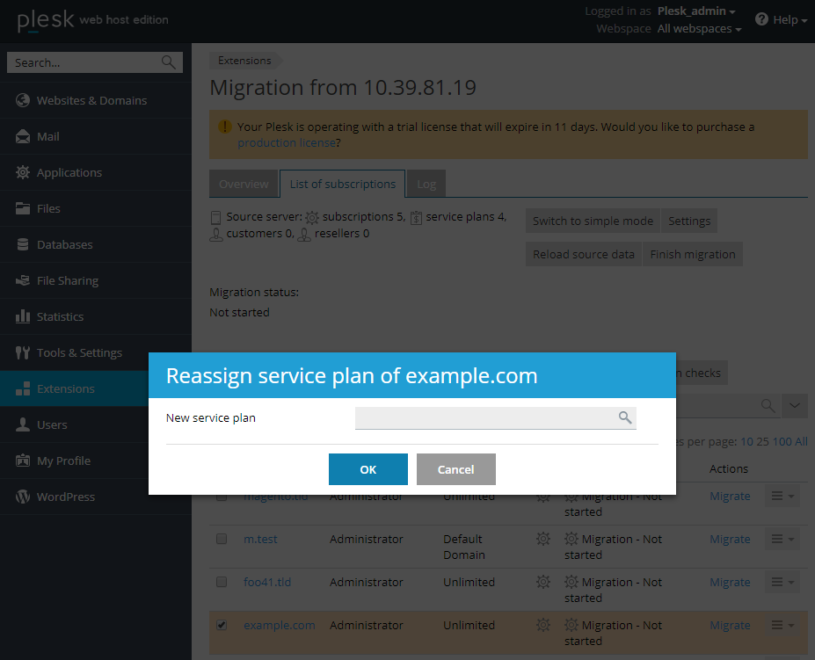
Task: Open the All webspaces dropdown
Action: click(x=699, y=29)
